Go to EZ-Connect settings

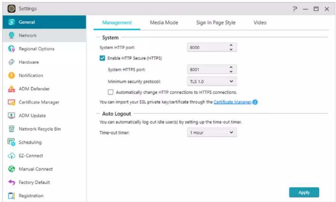pos(44,156)
